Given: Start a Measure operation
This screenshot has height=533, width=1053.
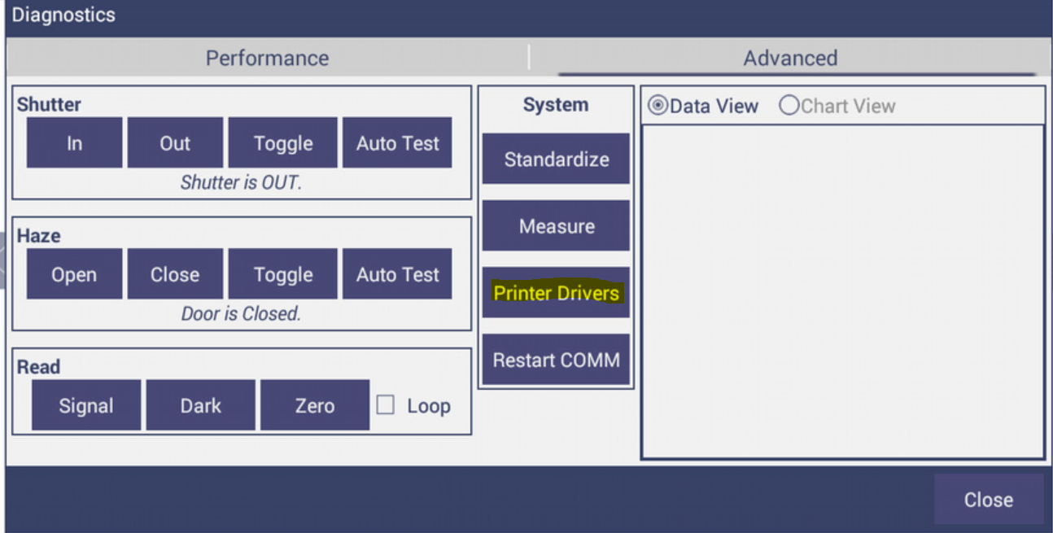Looking at the screenshot, I should coord(556,225).
